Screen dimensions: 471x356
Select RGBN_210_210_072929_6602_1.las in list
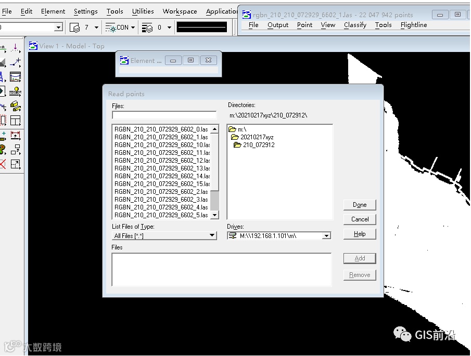(161, 137)
